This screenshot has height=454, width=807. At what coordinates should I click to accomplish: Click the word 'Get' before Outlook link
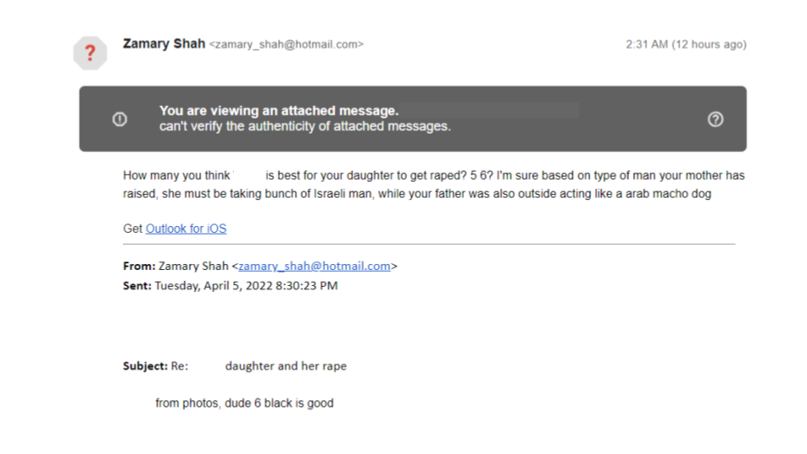click(x=132, y=229)
